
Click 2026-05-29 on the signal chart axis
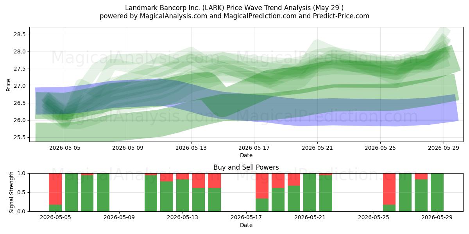(x=437, y=218)
